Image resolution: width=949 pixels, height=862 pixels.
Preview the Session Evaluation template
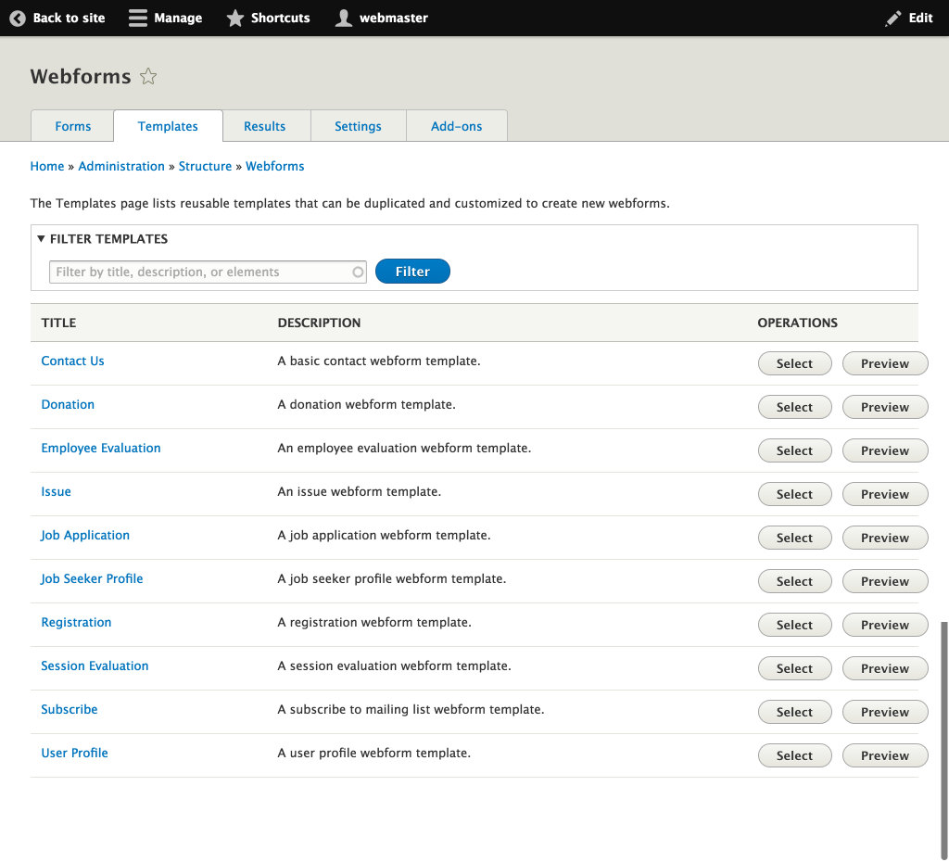tap(885, 668)
